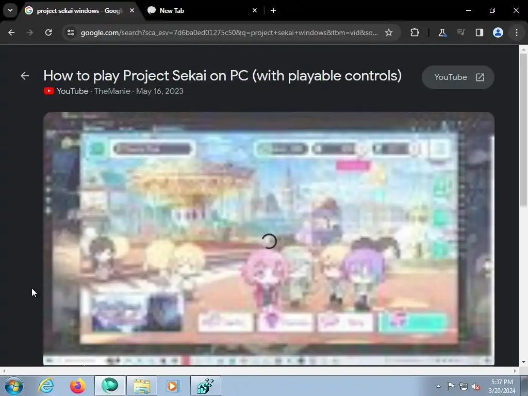Restore down the Chrome window

click(x=492, y=10)
